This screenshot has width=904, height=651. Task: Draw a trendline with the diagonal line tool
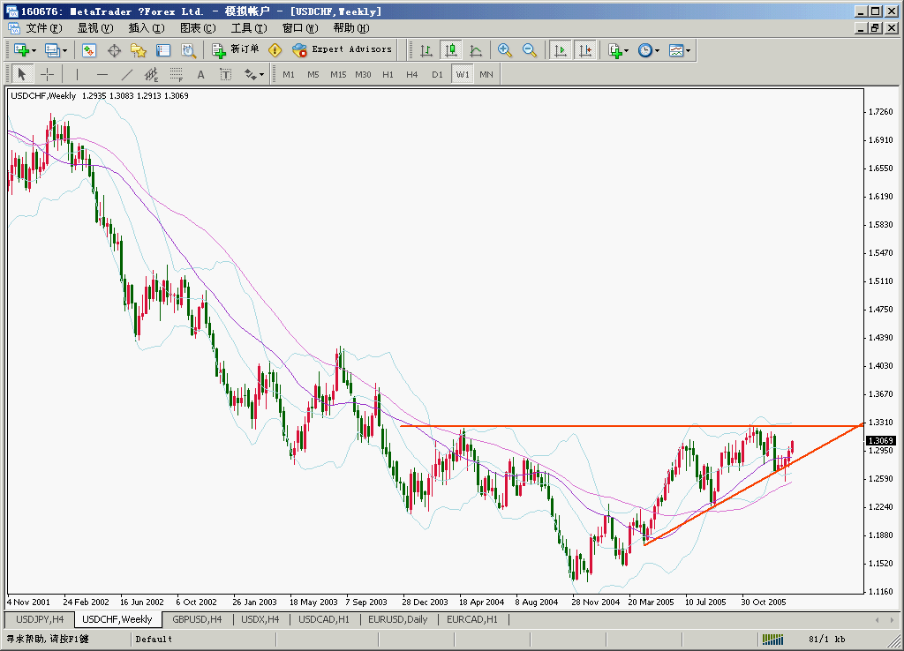click(x=126, y=75)
